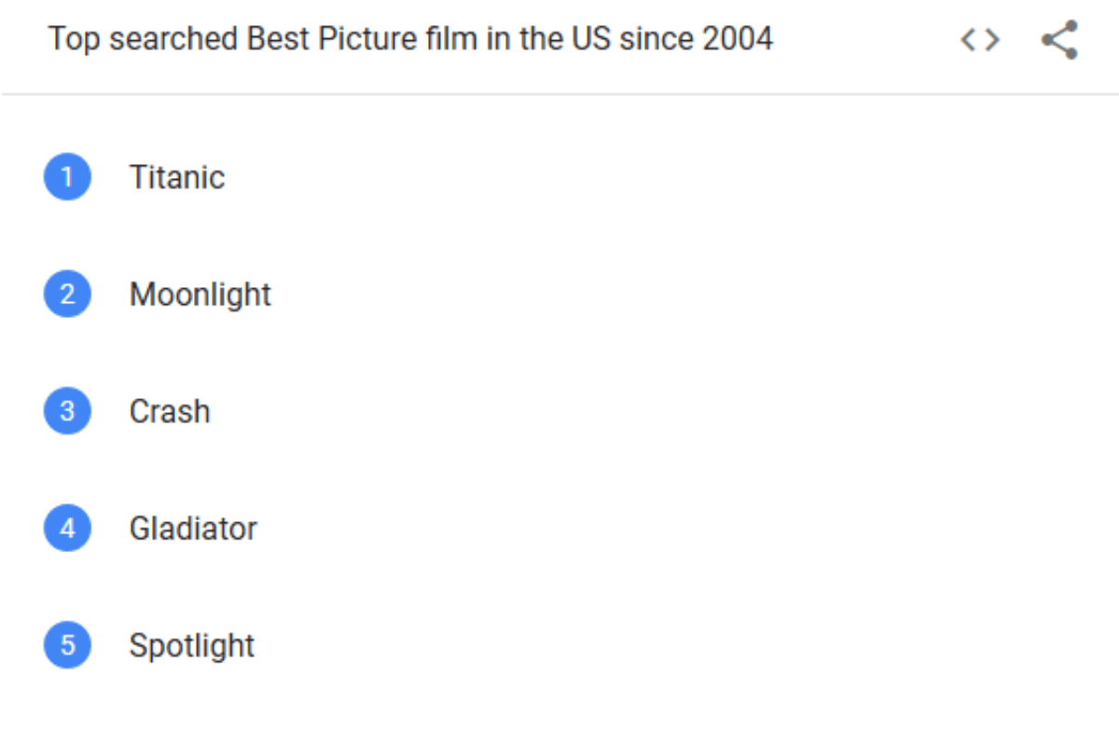The width and height of the screenshot is (1119, 746).
Task: Select the Spotlight film name
Action: (x=192, y=645)
